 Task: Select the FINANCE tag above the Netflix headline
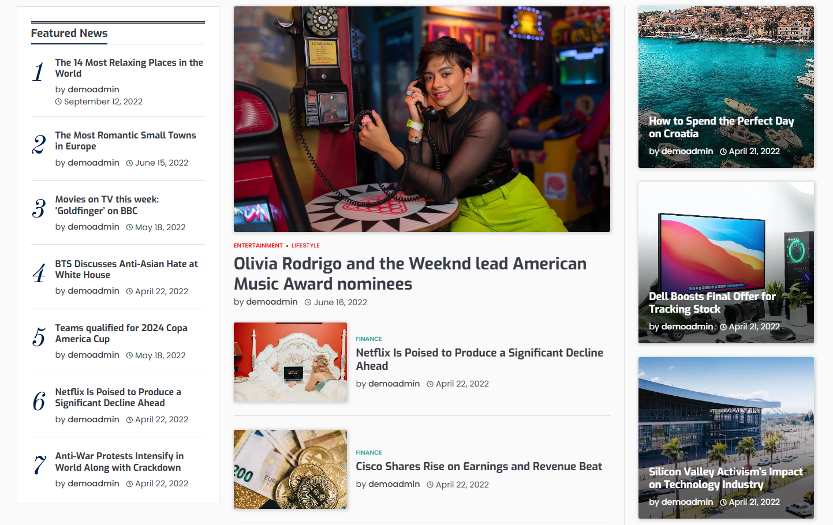[369, 339]
